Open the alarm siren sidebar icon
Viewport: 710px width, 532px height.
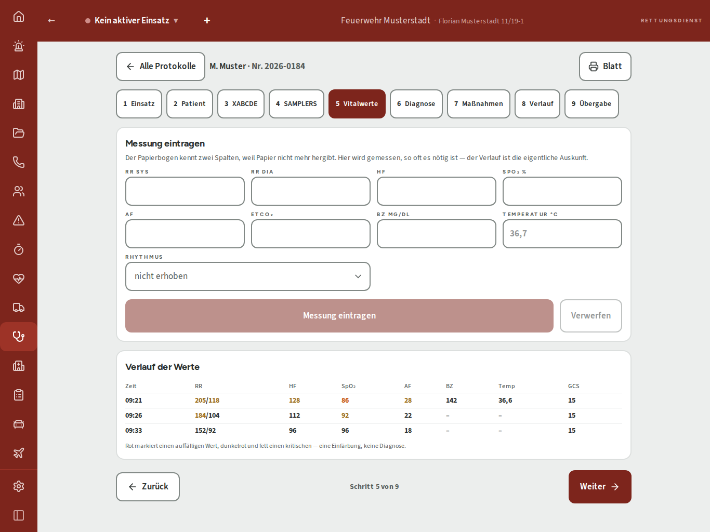coord(19,46)
